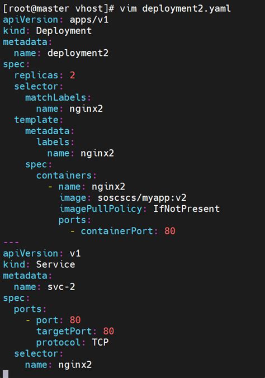The image size is (265, 378).
Task: Click the matchLabels key
Action: coord(56,97)
